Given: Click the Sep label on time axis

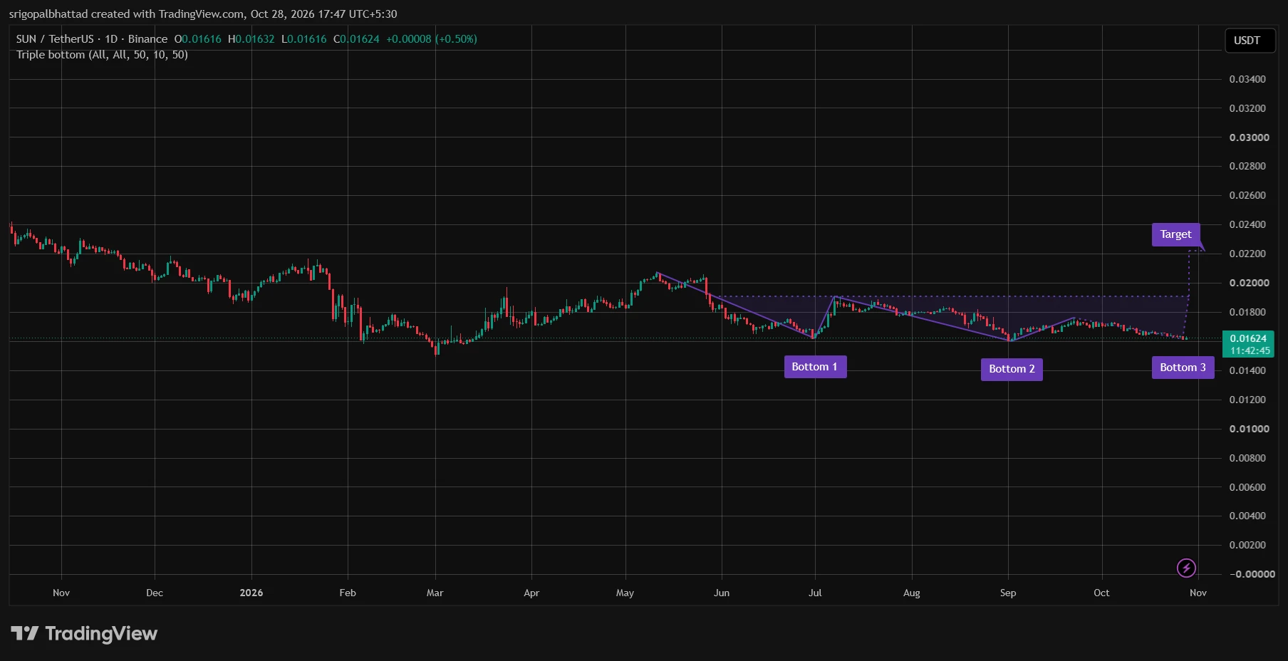Looking at the screenshot, I should tap(1008, 593).
